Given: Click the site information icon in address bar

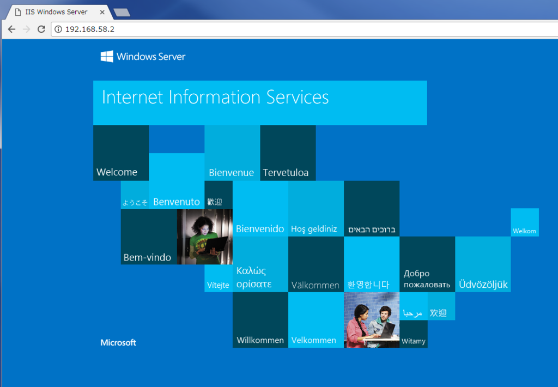Looking at the screenshot, I should point(58,29).
